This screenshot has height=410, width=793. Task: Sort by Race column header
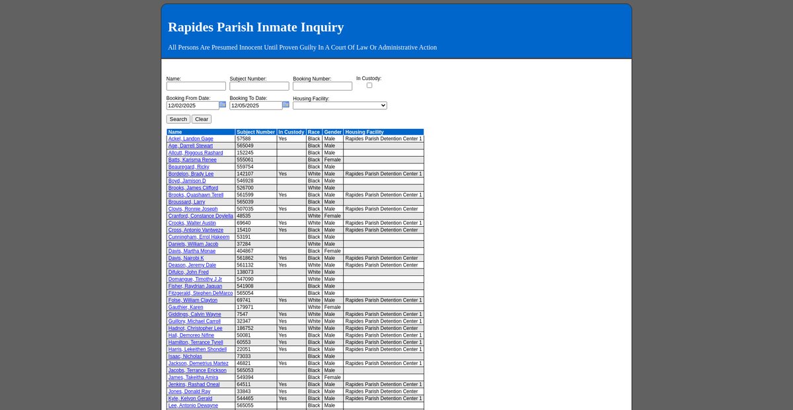point(314,132)
